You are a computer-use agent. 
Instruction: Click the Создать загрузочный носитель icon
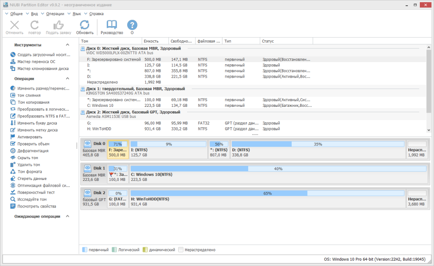point(13,55)
